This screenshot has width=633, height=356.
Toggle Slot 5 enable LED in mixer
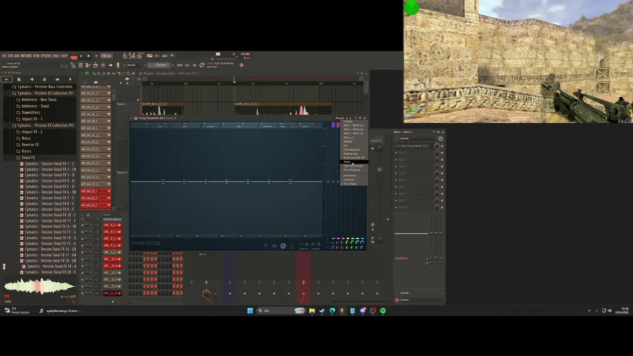tap(442, 173)
